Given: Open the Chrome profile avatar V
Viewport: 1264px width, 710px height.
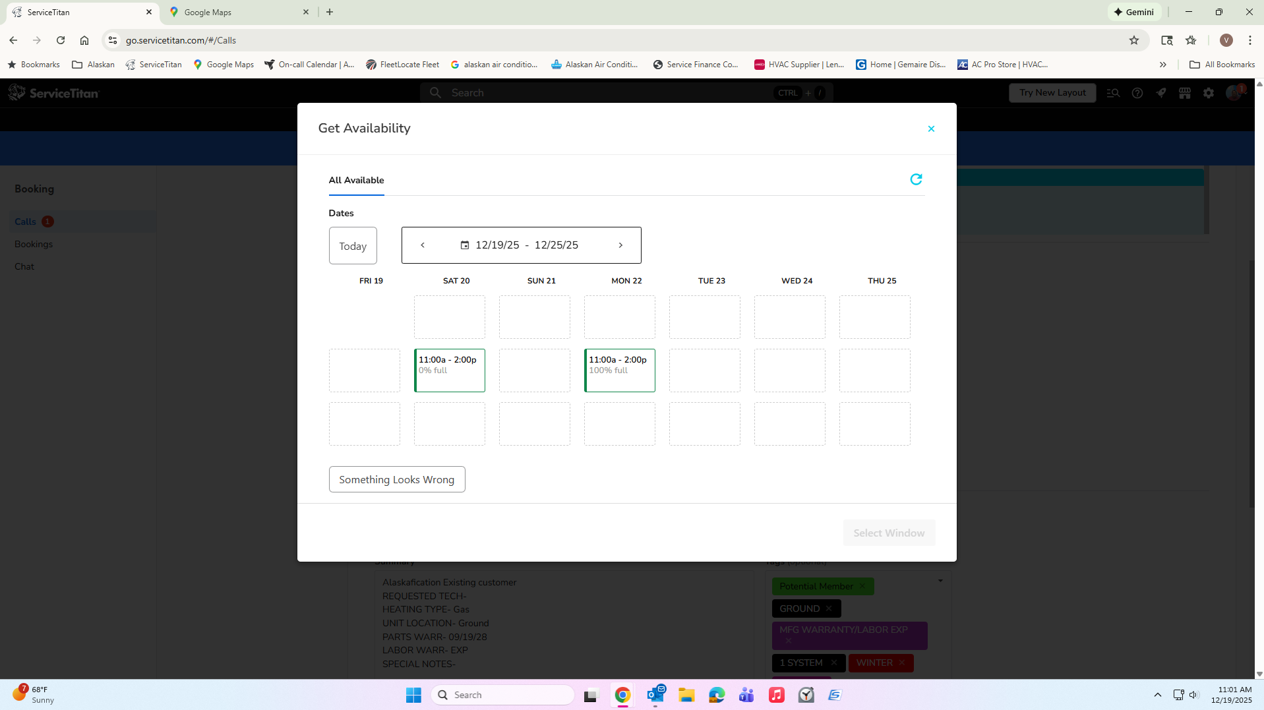Looking at the screenshot, I should (1226, 40).
